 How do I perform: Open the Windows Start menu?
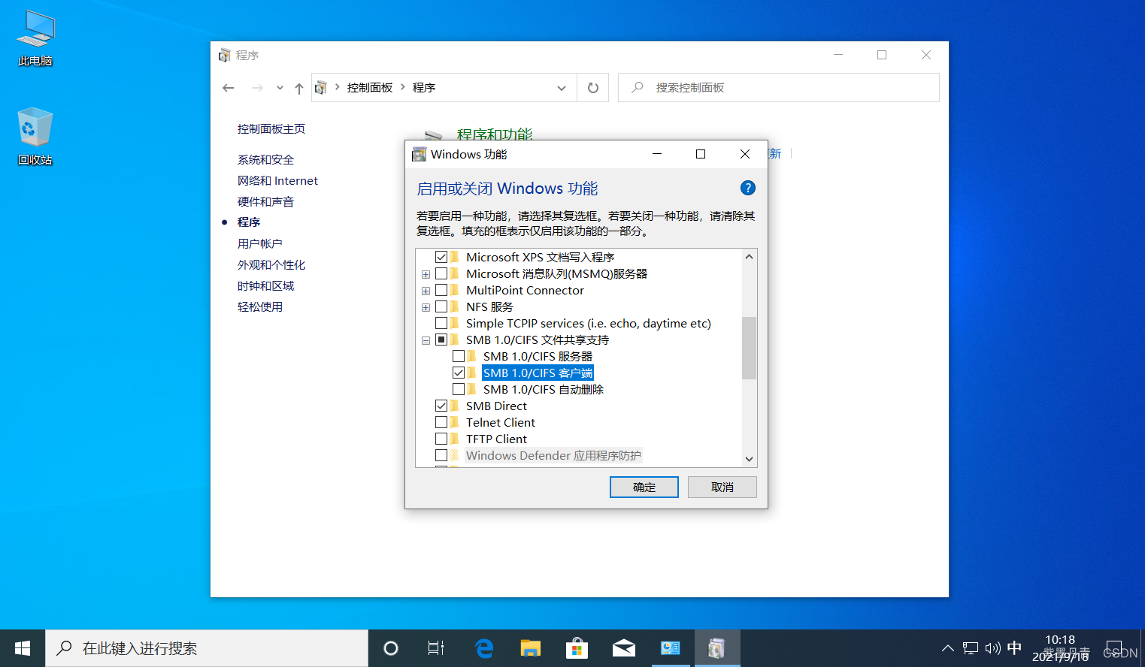click(23, 648)
